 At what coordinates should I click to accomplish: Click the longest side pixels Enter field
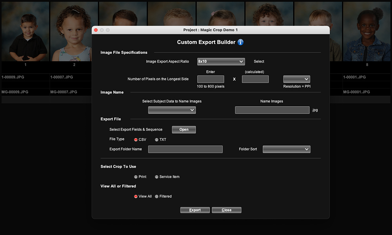tap(211, 79)
